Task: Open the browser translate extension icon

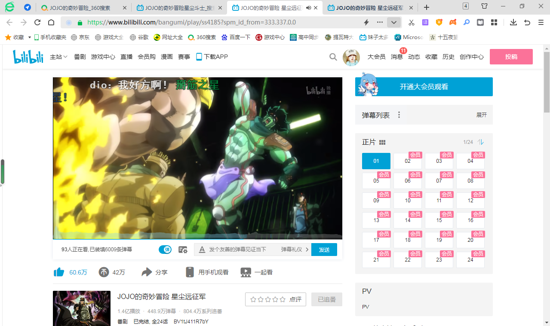Action: pyautogui.click(x=425, y=22)
